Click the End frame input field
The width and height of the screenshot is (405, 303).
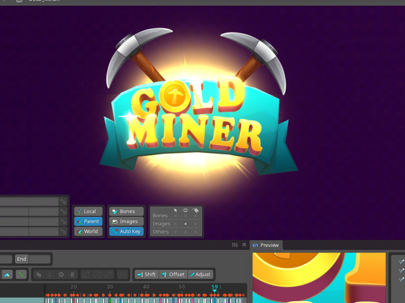(x=40, y=259)
